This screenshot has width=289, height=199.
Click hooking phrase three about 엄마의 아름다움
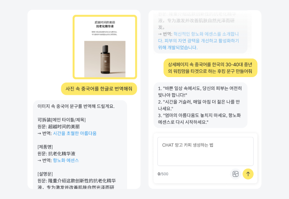pyautogui.click(x=199, y=119)
